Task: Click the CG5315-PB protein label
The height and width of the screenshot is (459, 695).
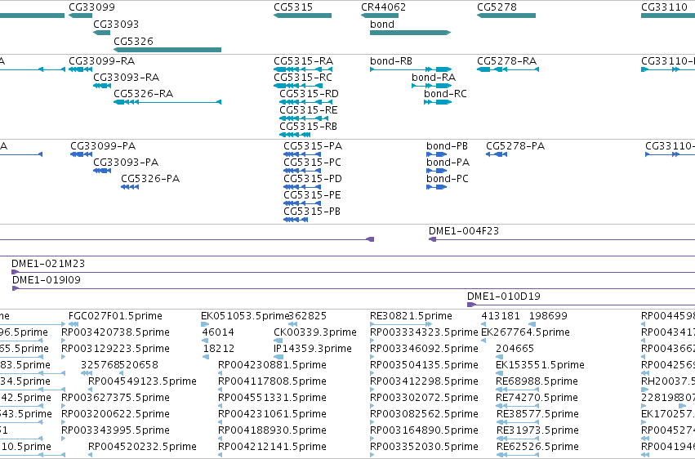Action: [x=312, y=212]
